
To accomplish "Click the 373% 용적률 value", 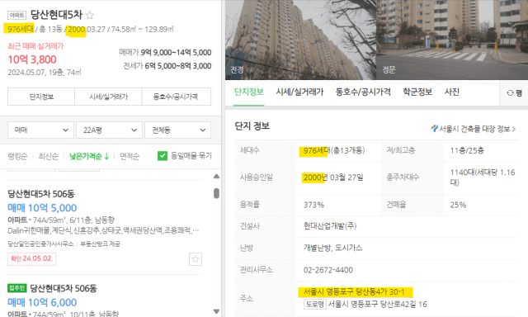I will (313, 205).
